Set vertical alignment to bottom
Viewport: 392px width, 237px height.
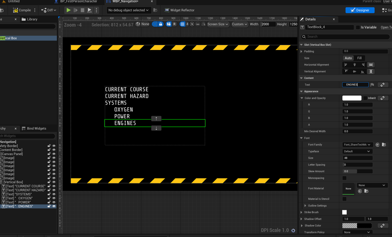click(363, 71)
